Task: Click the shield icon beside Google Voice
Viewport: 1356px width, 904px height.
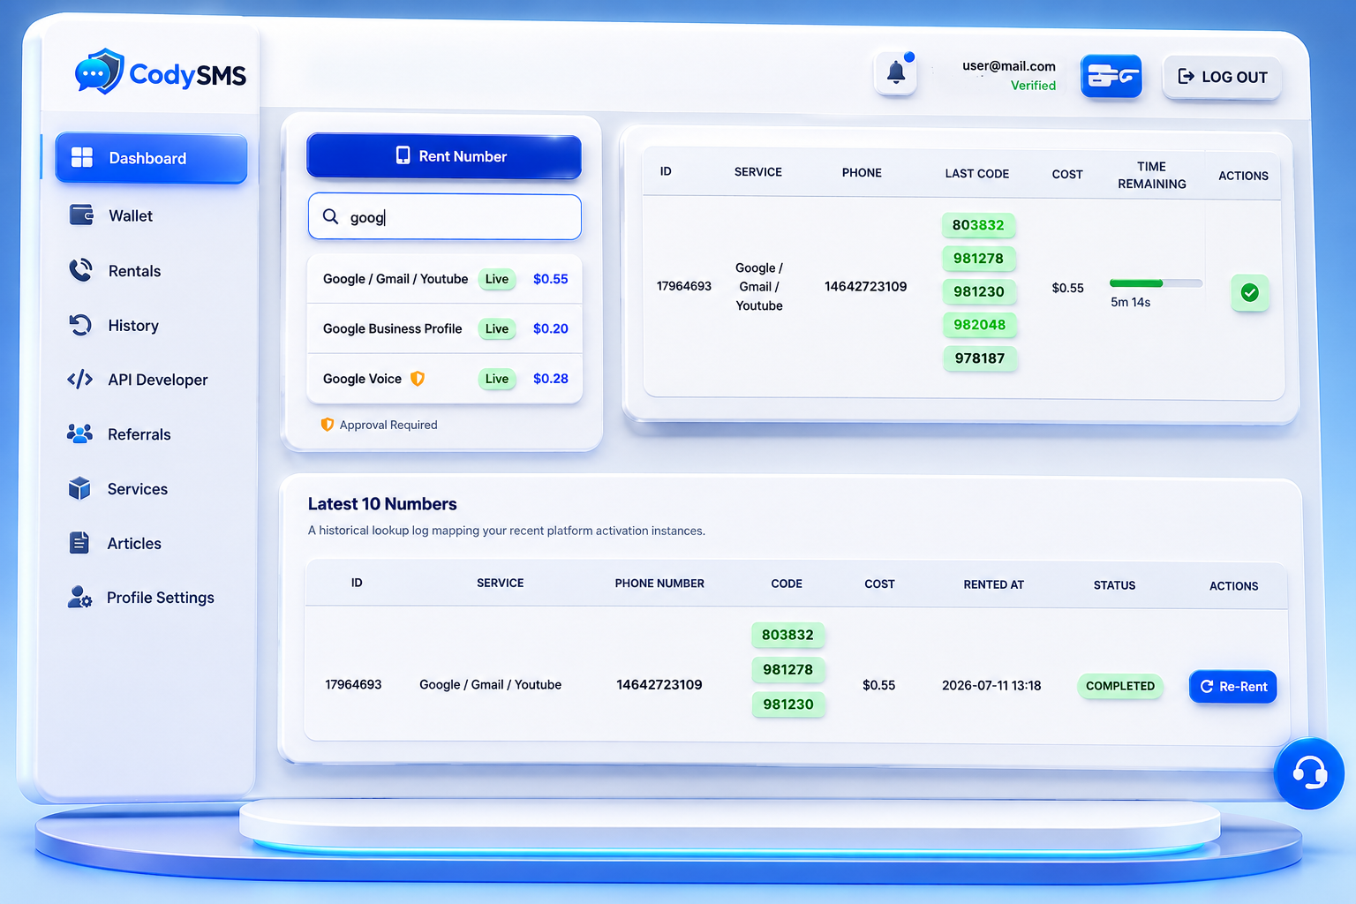Action: click(x=418, y=379)
